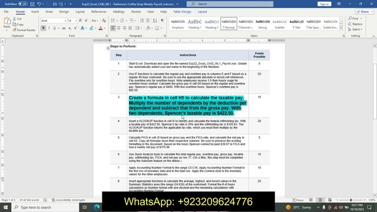377x212 pixels.
Task: Apply the text highlight color
Action: click(x=91, y=28)
